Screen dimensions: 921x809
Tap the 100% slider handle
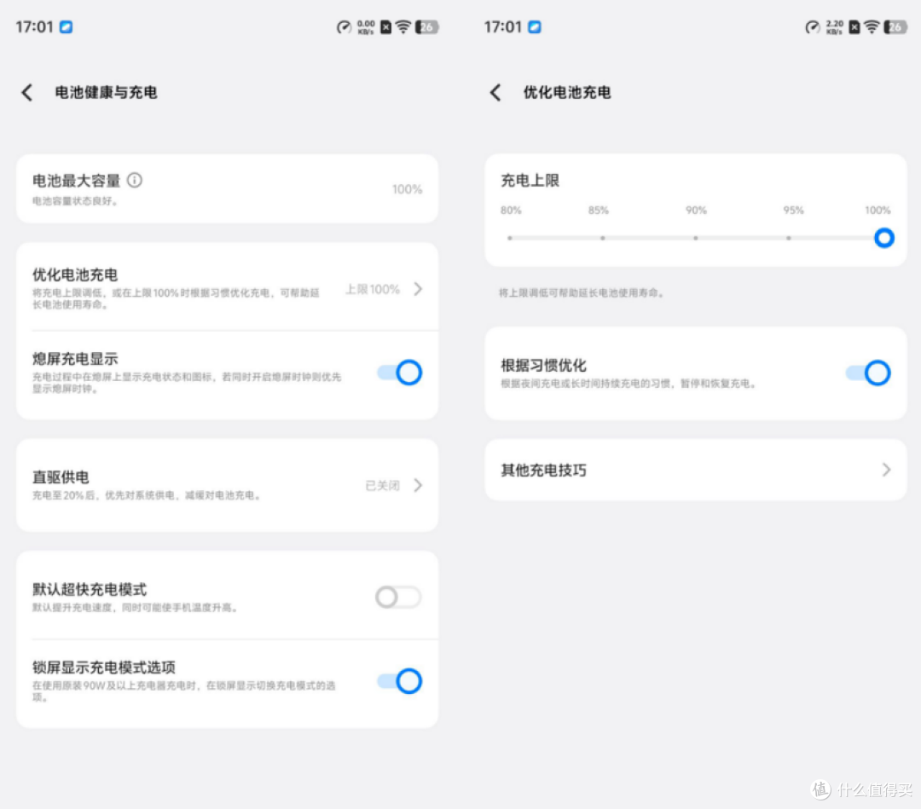[x=884, y=238]
